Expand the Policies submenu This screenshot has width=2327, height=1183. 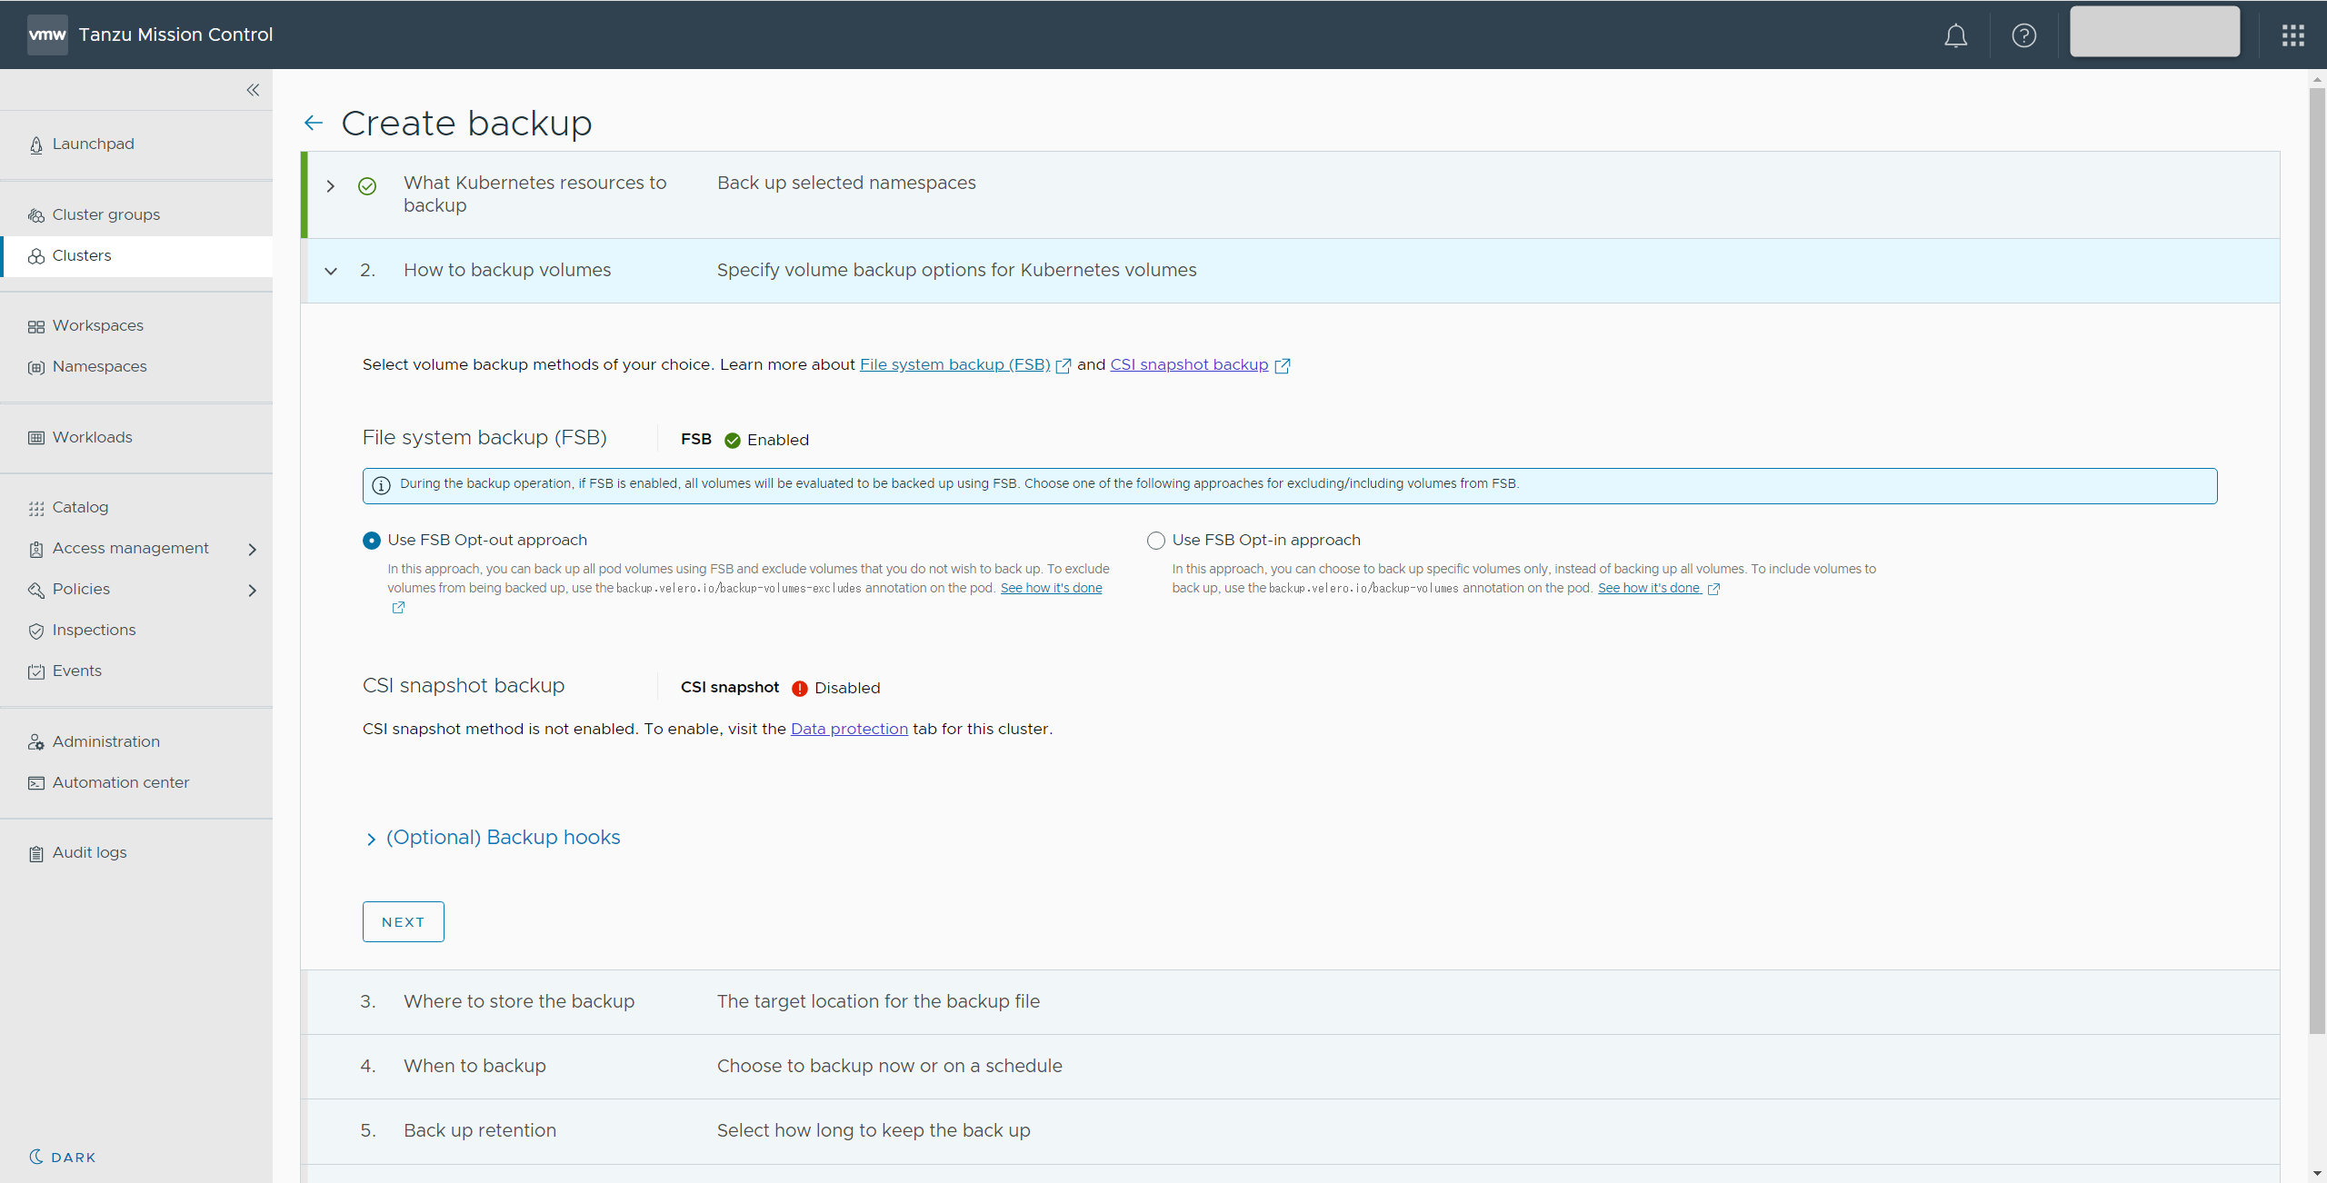click(x=253, y=590)
